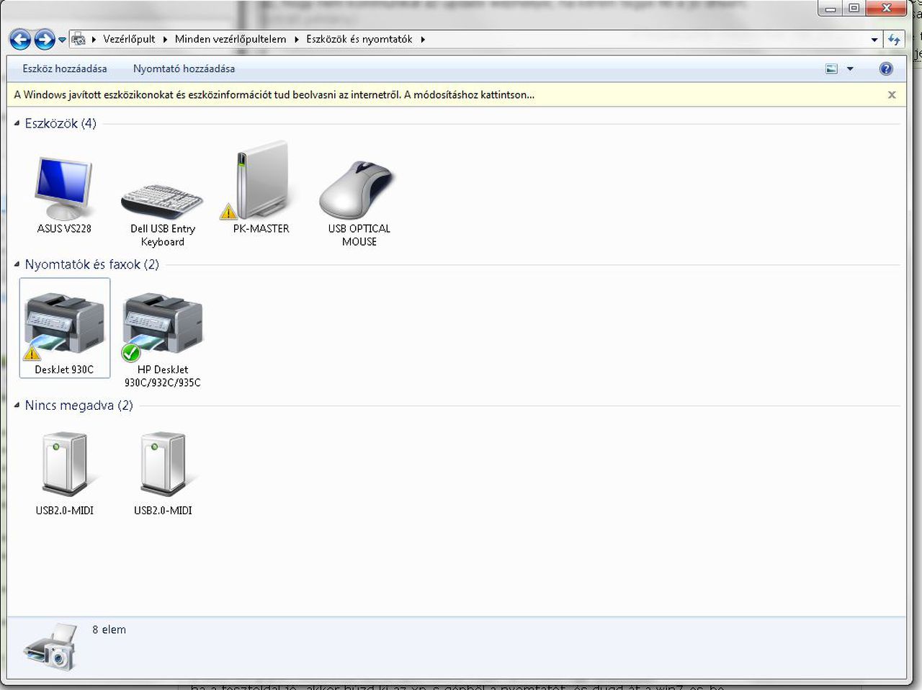Select the ASUS VS228 monitor icon

tap(64, 189)
